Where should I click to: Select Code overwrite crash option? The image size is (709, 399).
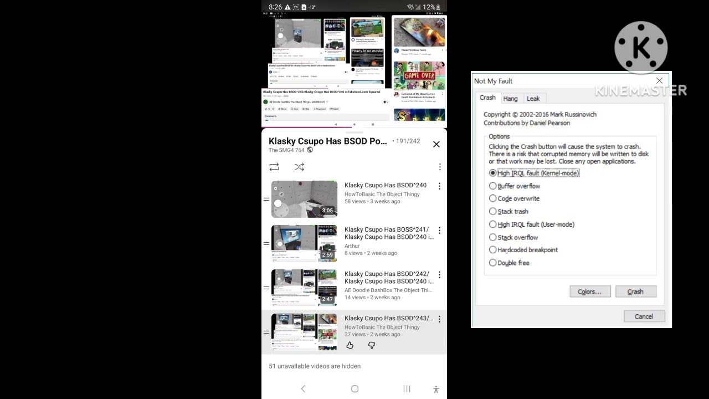[514, 198]
